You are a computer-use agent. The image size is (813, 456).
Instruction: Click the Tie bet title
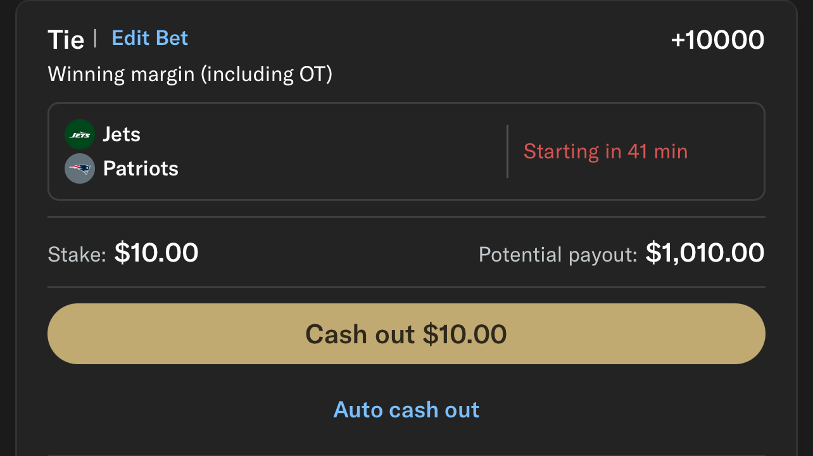(x=66, y=40)
